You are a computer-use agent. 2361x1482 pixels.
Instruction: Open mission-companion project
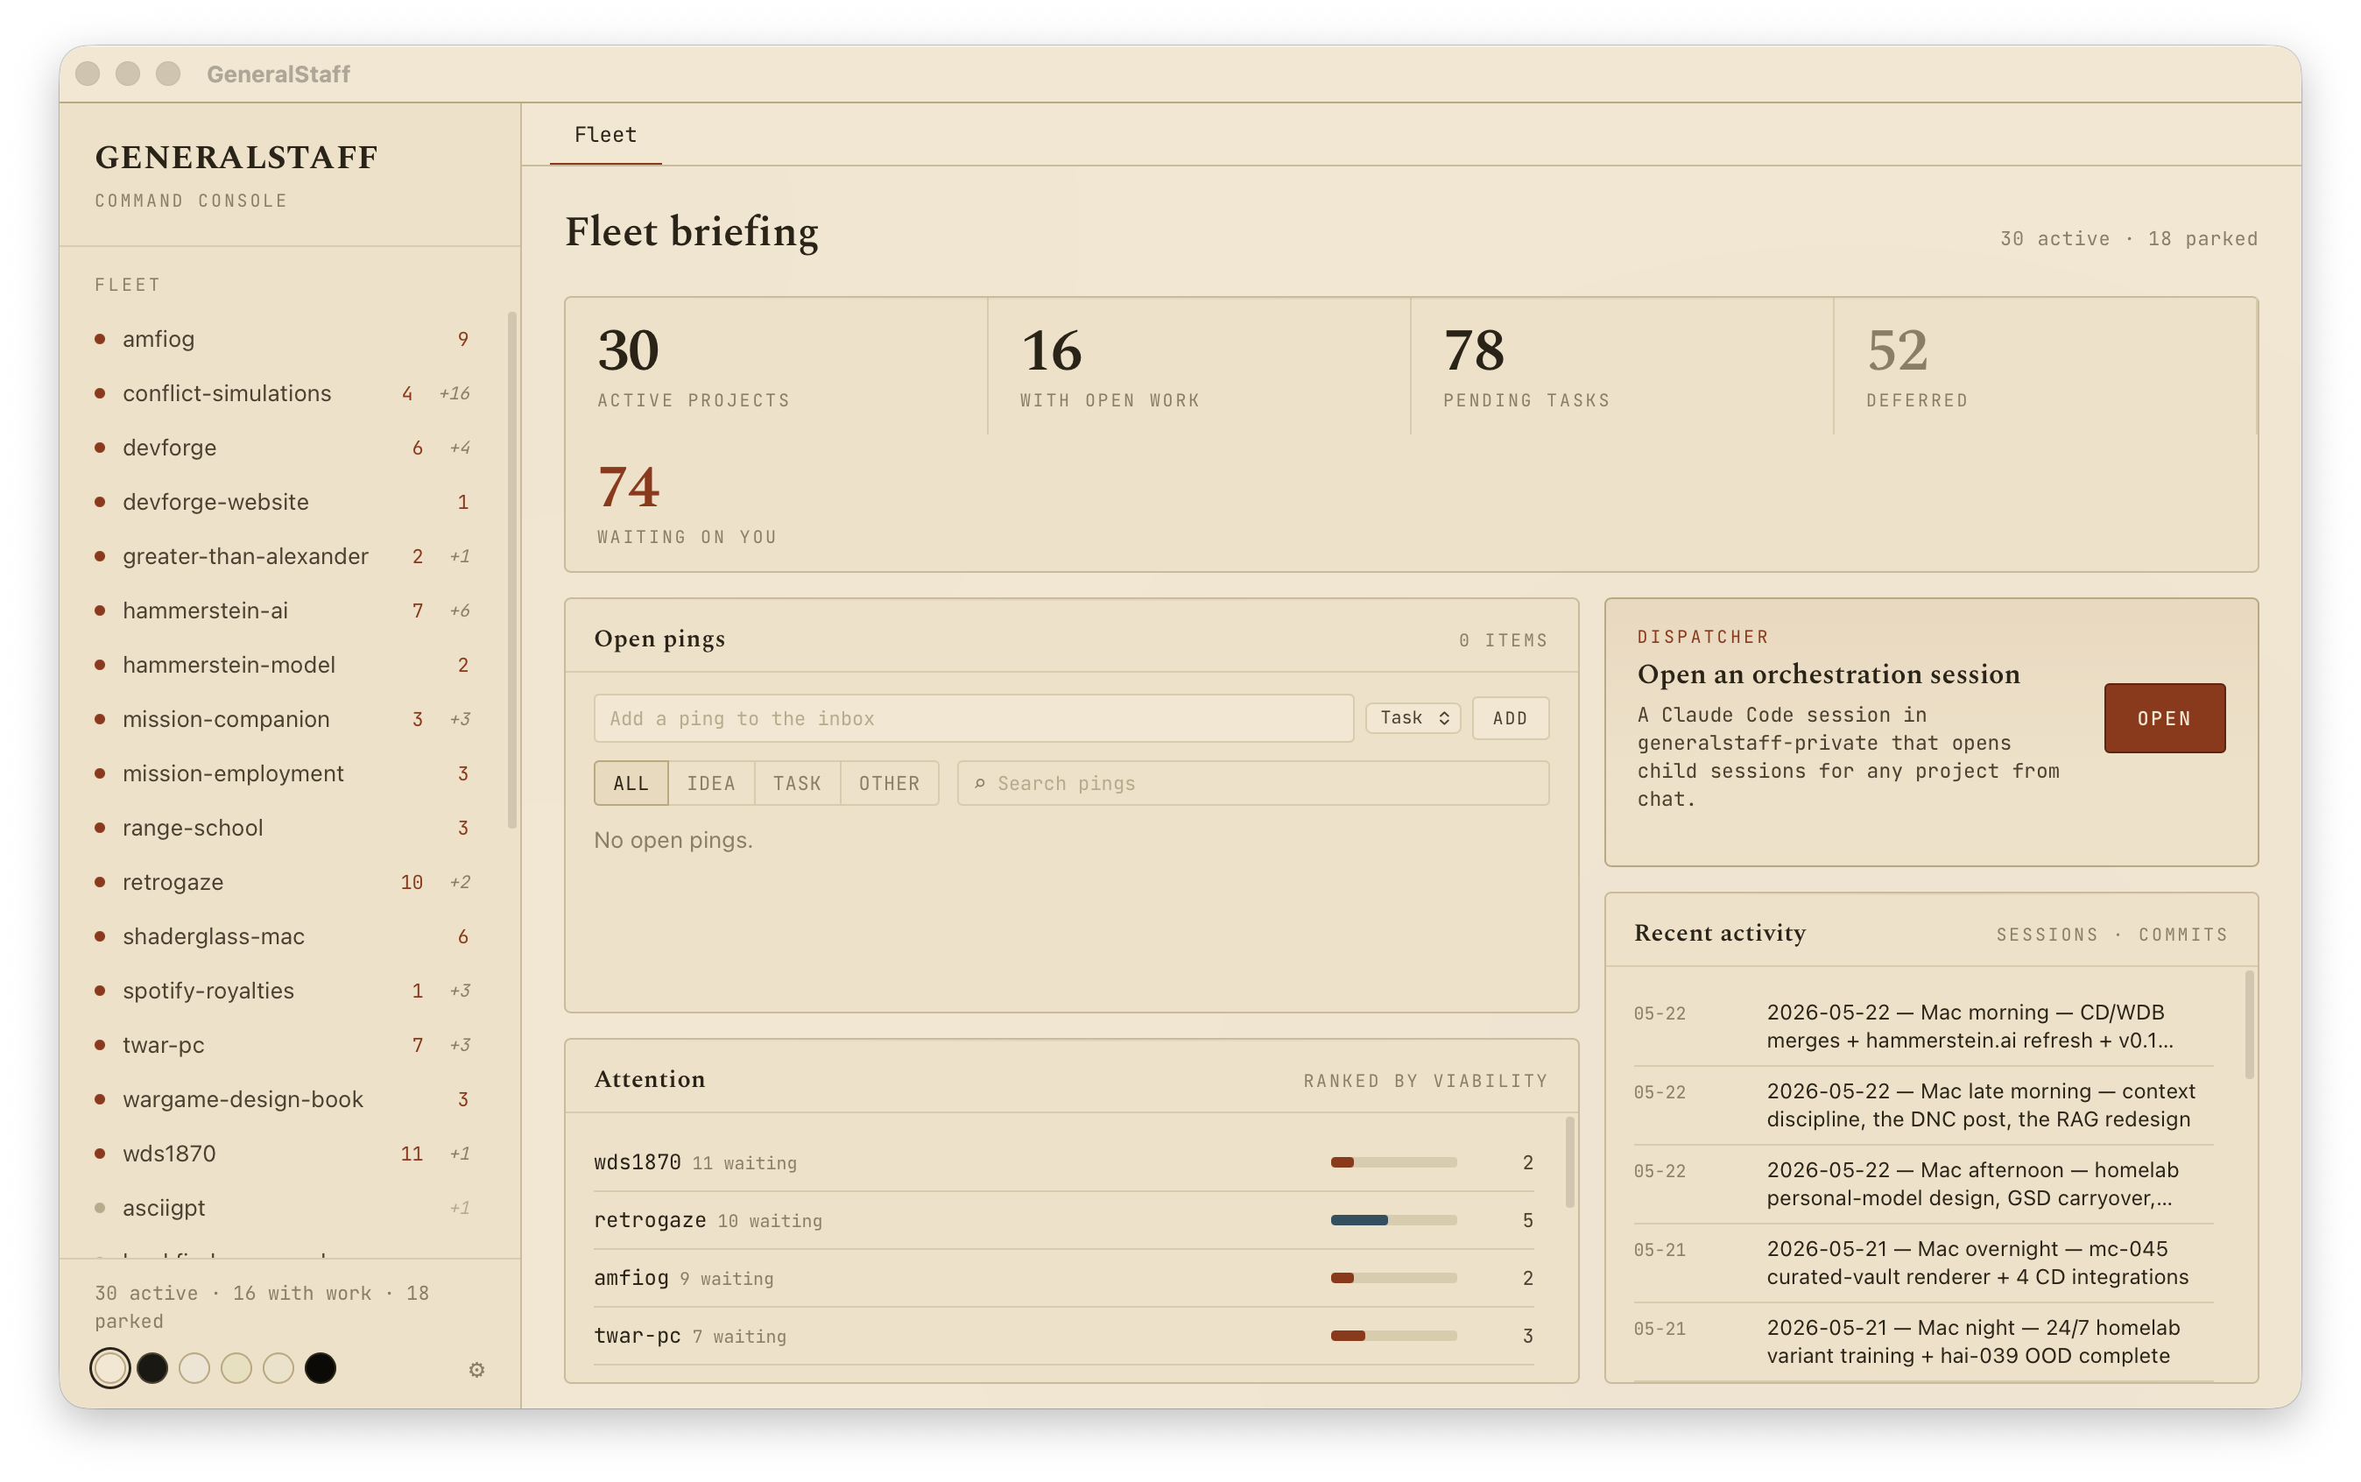coord(282,719)
